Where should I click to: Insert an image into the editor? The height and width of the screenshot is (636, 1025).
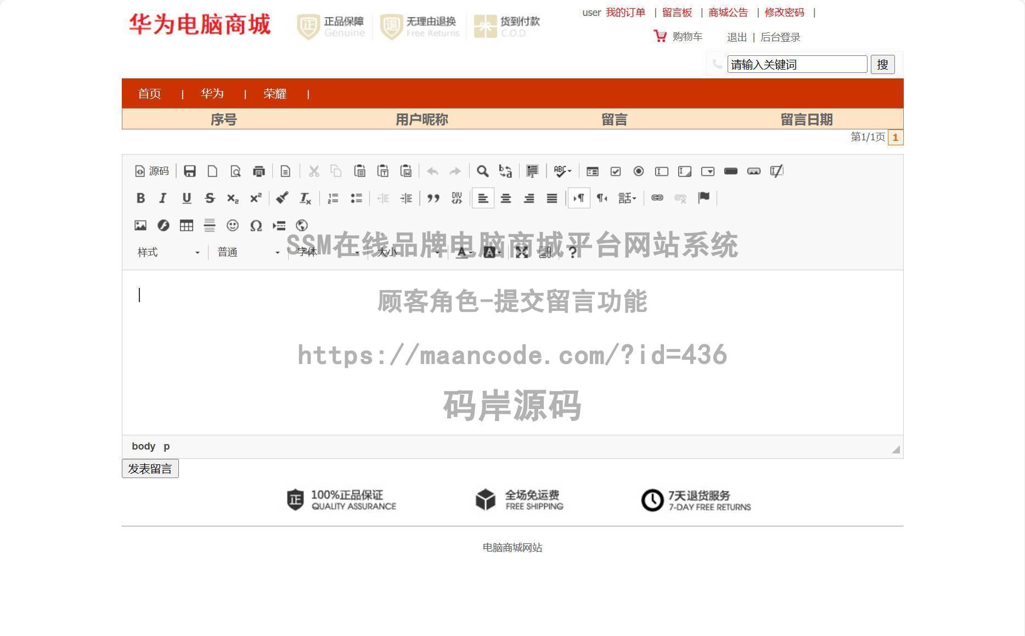pyautogui.click(x=140, y=225)
